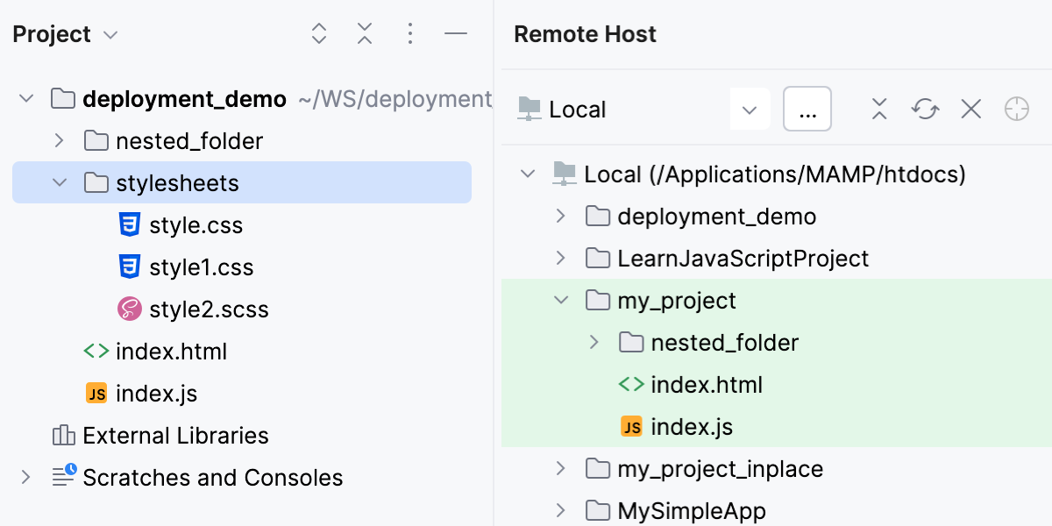Viewport: 1052px width, 526px height.
Task: Click the CSS file icon beside style.css
Action: coord(130,224)
